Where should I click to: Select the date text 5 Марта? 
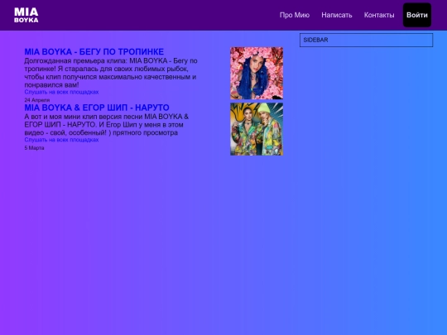[34, 148]
